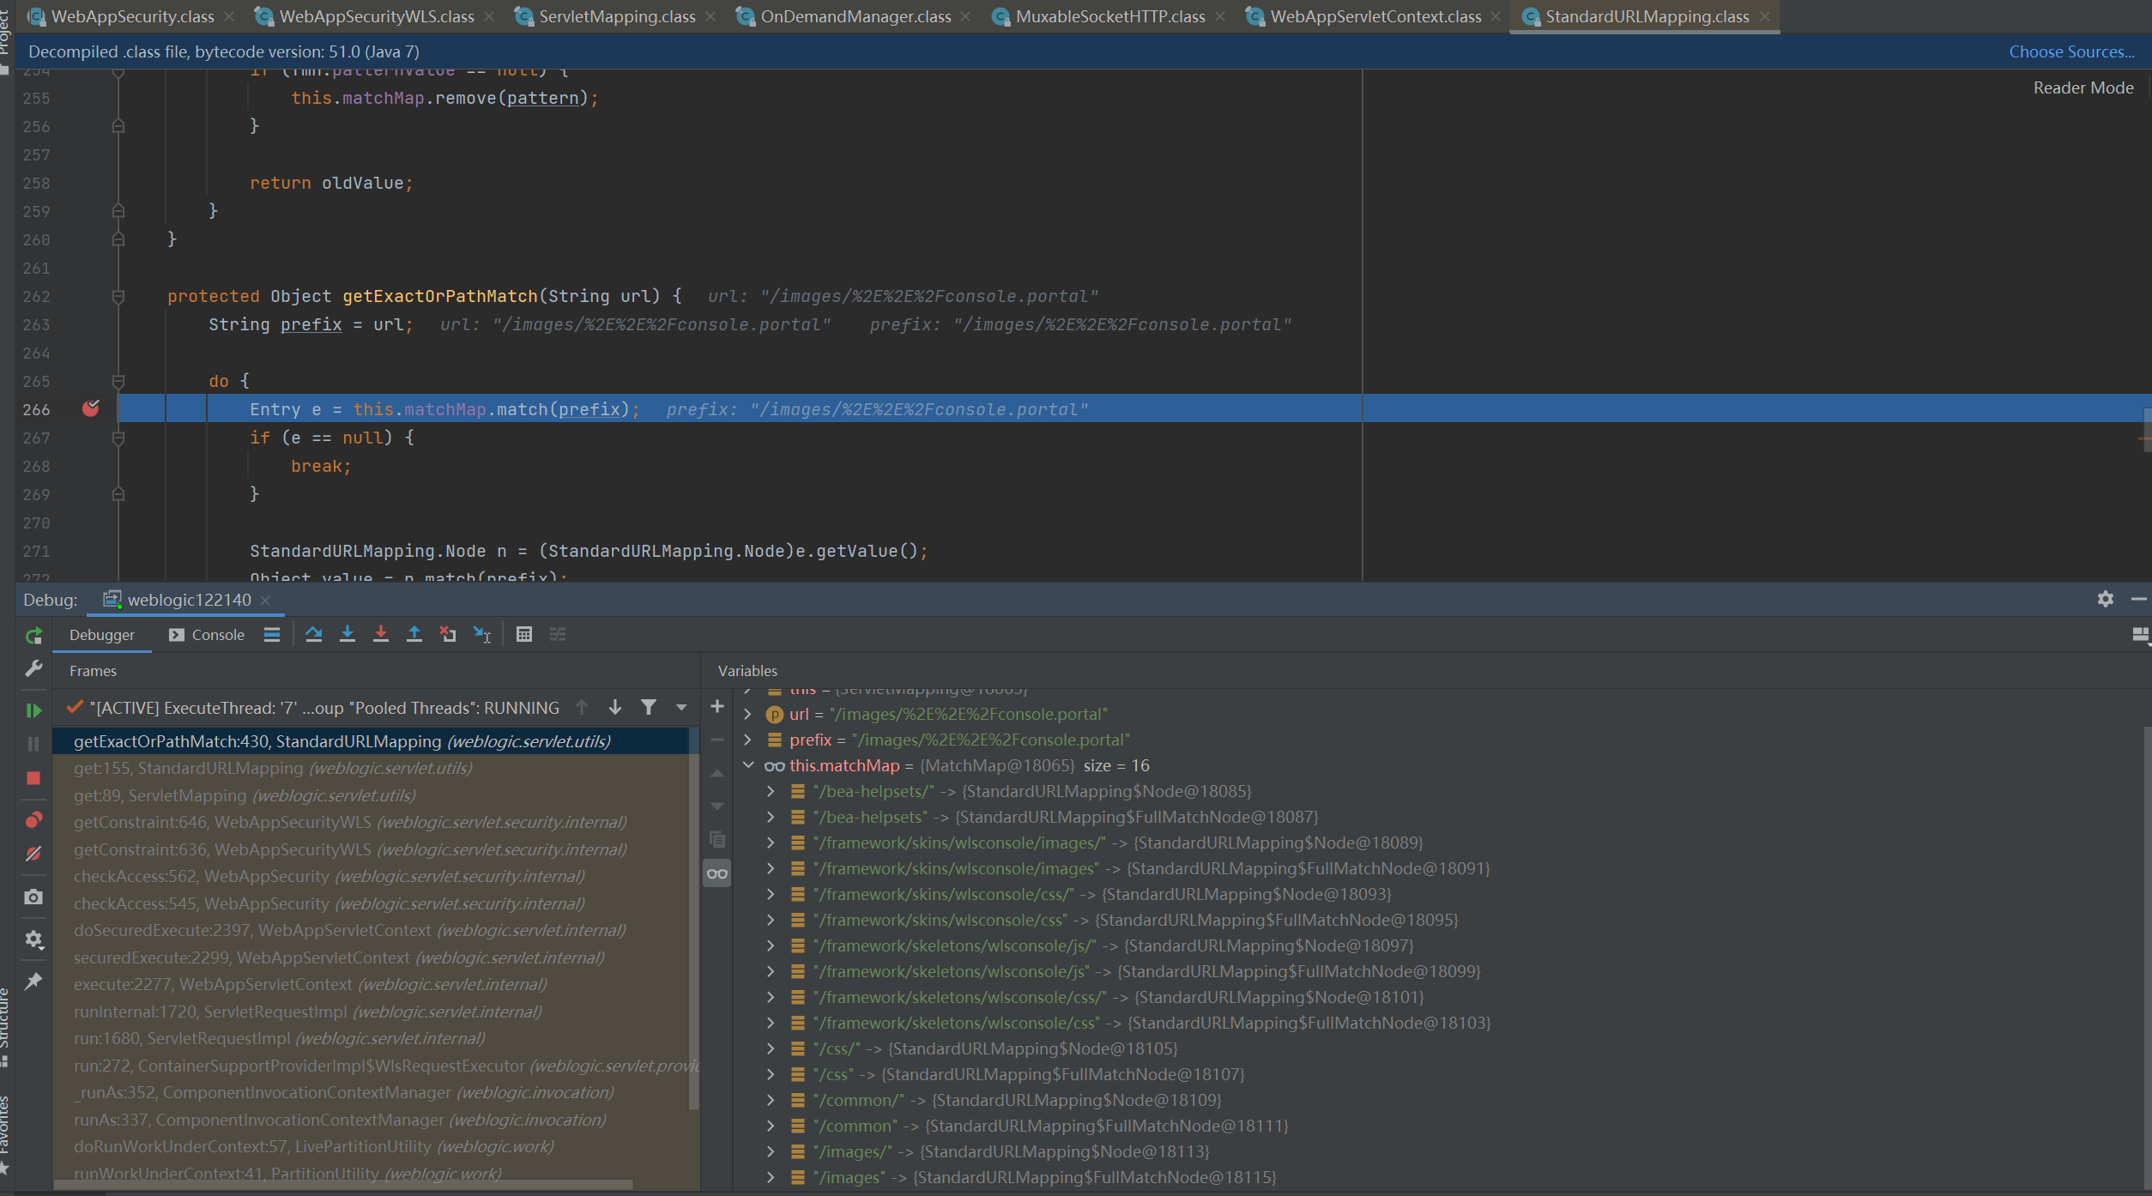Click Threads list icon beside Console
Screen dimensions: 2152x1196
click(x=272, y=635)
